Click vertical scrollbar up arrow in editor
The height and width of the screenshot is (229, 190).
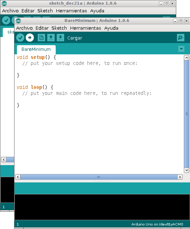[x=186, y=58]
